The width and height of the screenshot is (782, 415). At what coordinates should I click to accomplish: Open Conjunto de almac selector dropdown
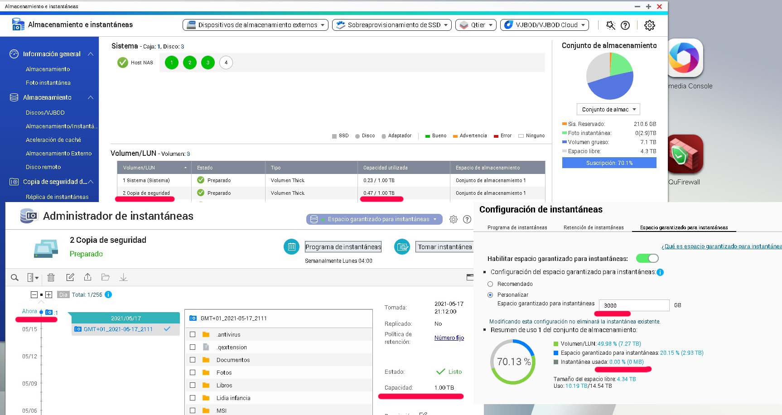[608, 109]
